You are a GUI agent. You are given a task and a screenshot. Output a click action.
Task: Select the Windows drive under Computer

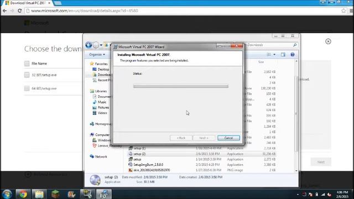[102, 140]
